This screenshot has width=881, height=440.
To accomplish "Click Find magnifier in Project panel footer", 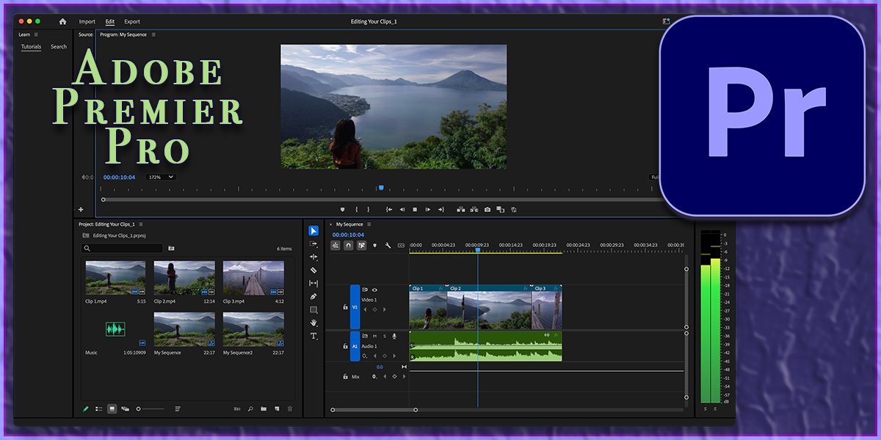I will point(250,408).
